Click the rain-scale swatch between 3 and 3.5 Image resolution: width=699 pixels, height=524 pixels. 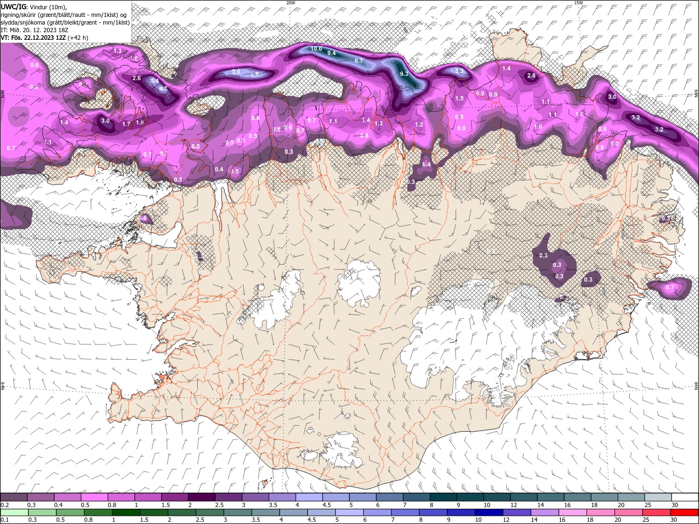click(237, 513)
